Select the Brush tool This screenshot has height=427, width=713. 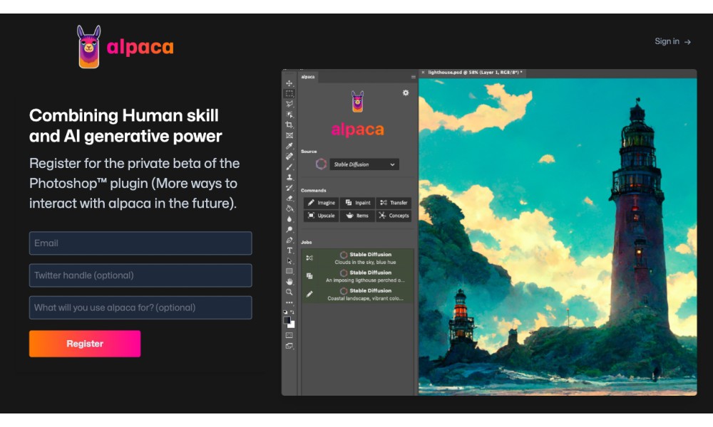[289, 167]
